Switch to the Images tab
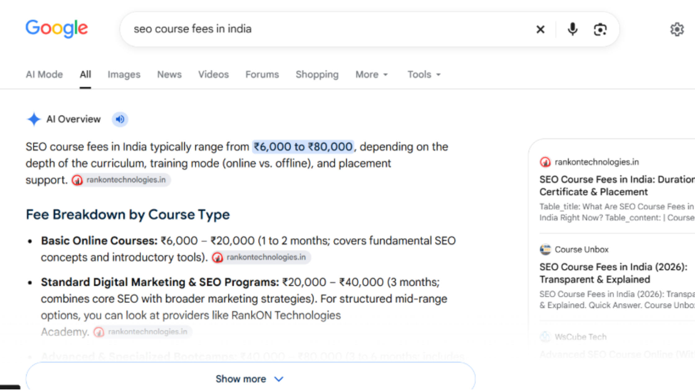Viewport: 695px width, 391px height. [124, 74]
